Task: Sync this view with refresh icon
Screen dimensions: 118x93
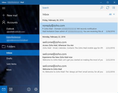Action: click(x=108, y=8)
